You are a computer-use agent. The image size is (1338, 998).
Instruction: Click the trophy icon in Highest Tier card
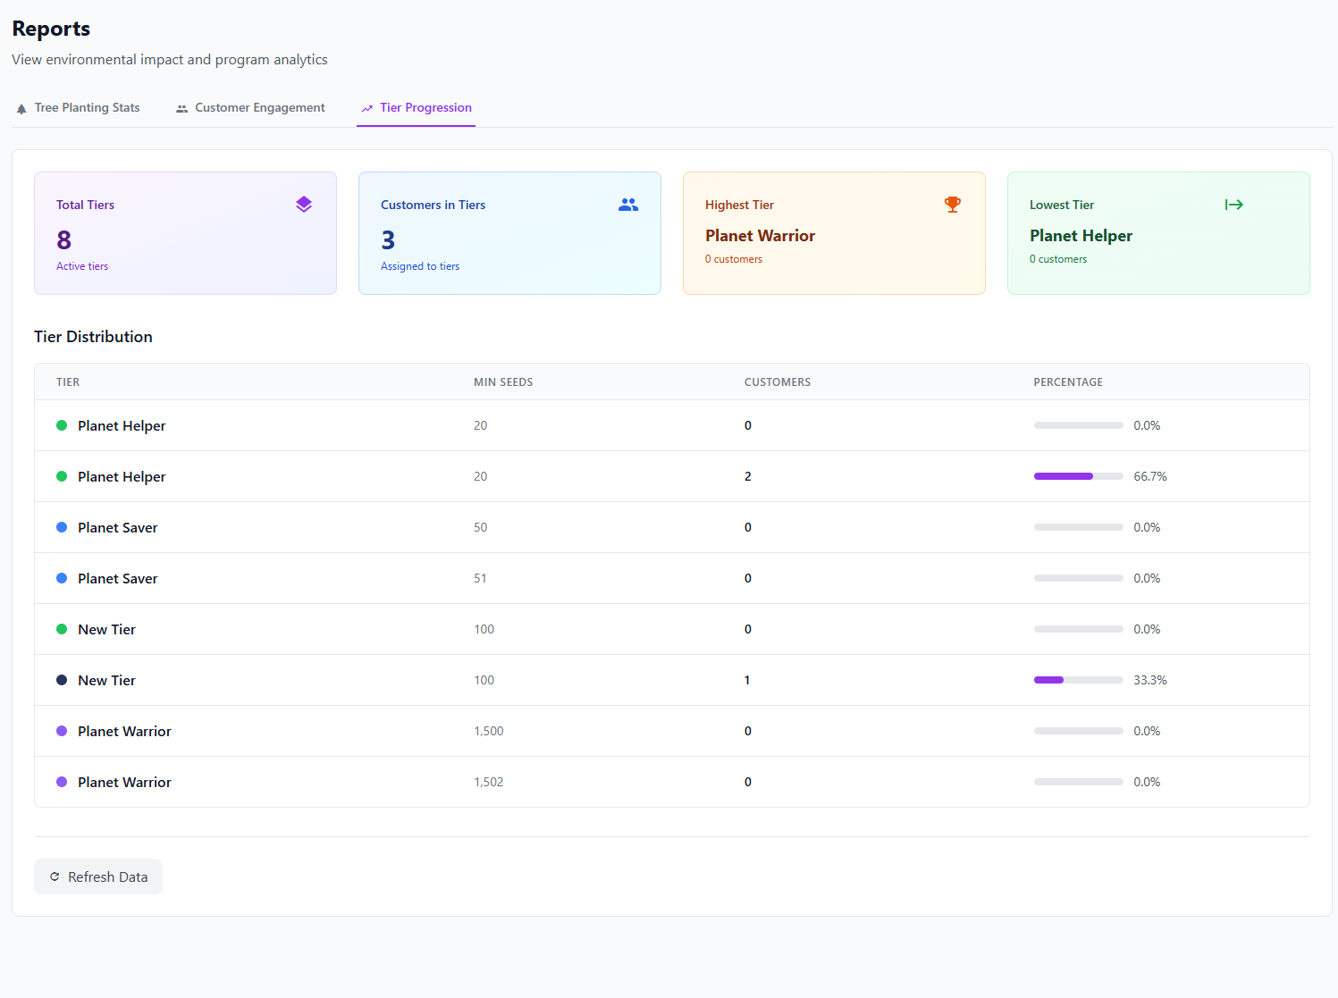click(953, 205)
